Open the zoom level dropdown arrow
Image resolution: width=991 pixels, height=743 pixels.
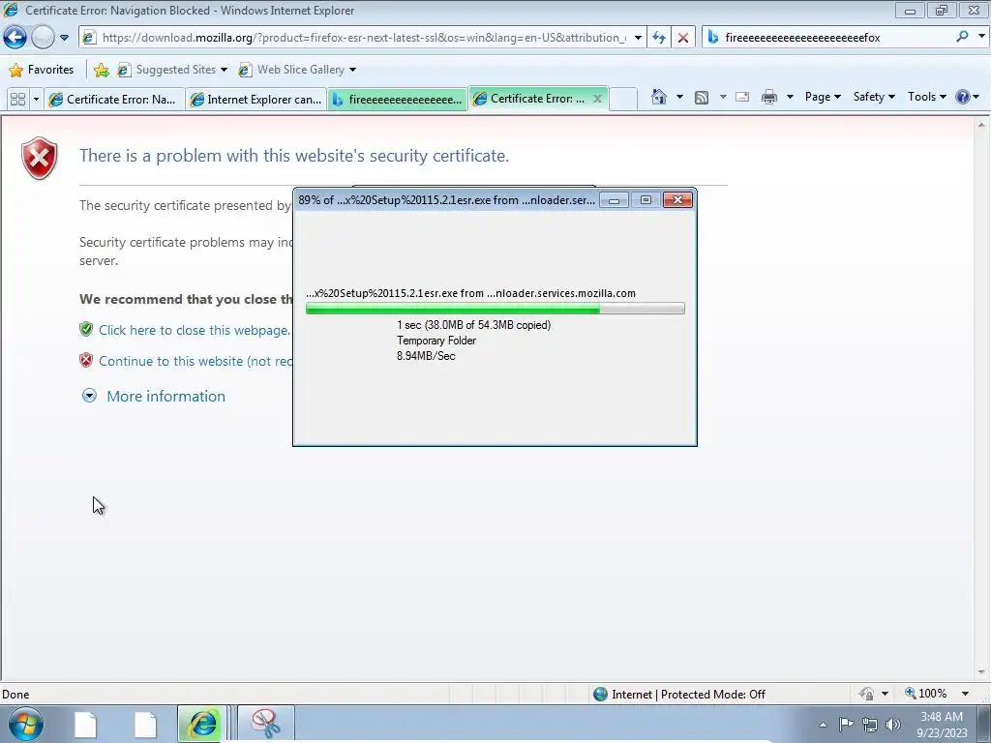click(965, 694)
